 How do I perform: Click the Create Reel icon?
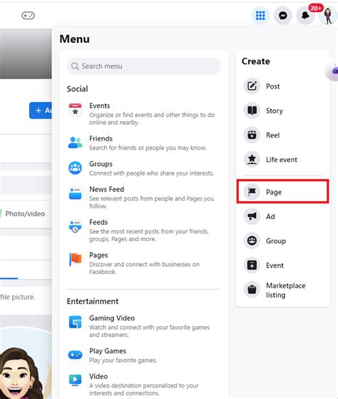tap(252, 135)
